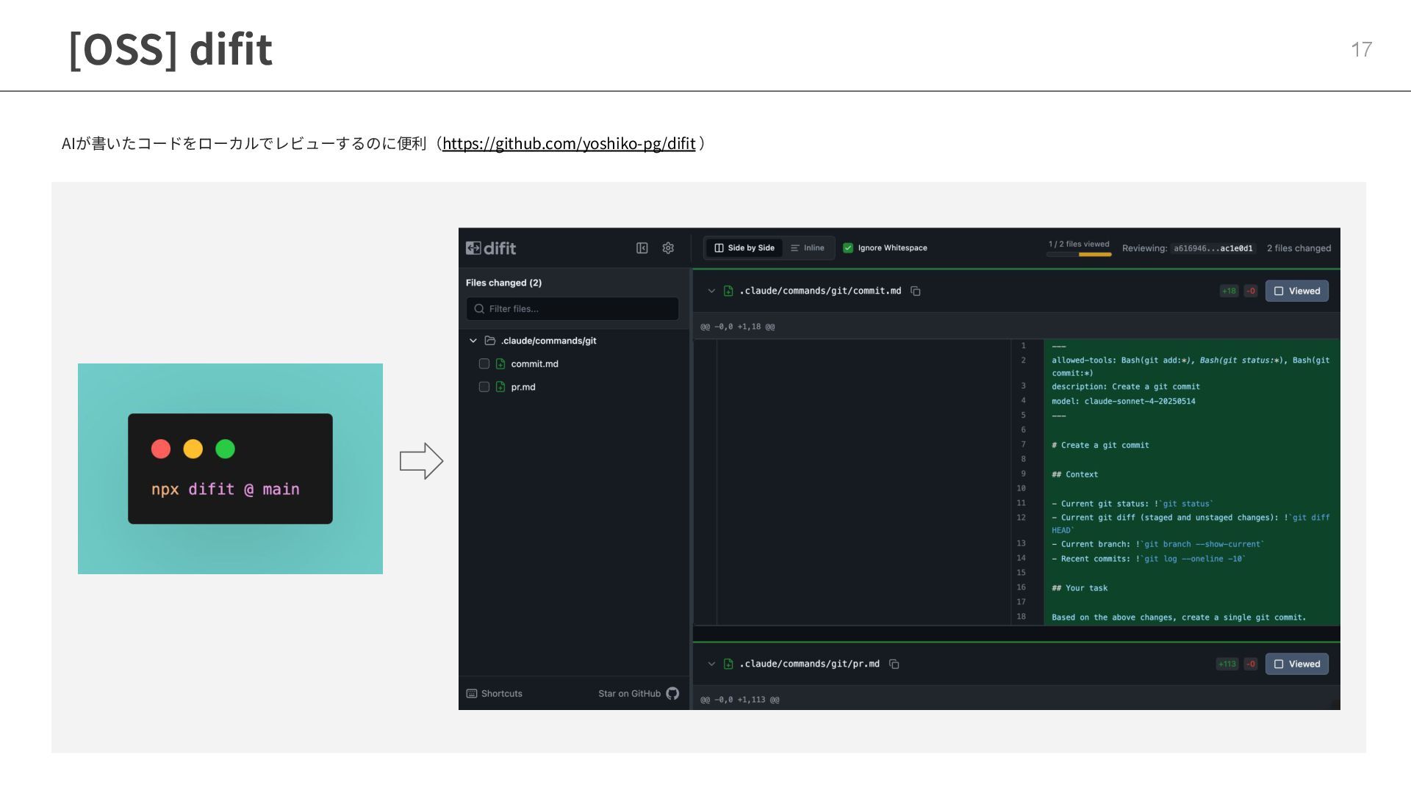Click the slide number 17

tap(1361, 49)
